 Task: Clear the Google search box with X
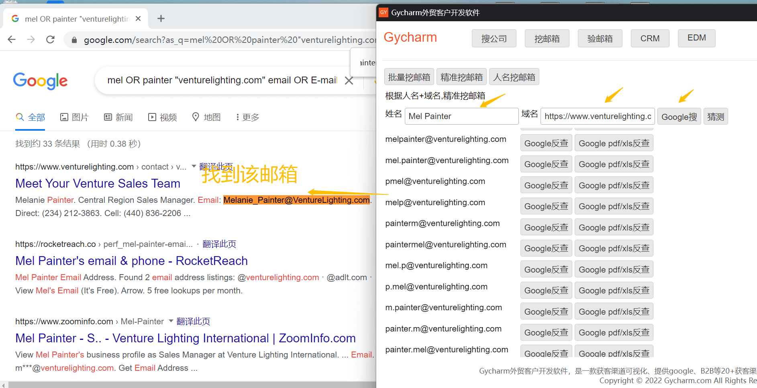[349, 81]
